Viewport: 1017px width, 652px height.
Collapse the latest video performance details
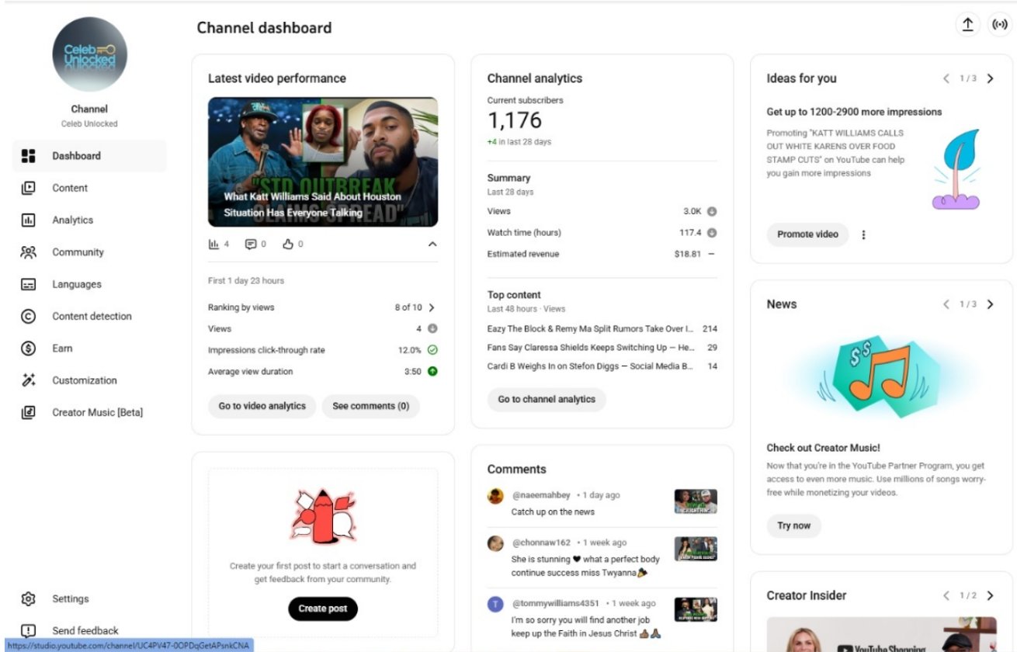tap(432, 244)
